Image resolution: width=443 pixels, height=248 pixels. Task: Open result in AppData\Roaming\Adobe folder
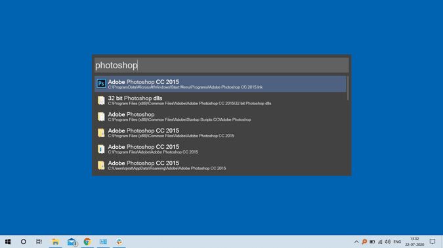pyautogui.click(x=221, y=165)
